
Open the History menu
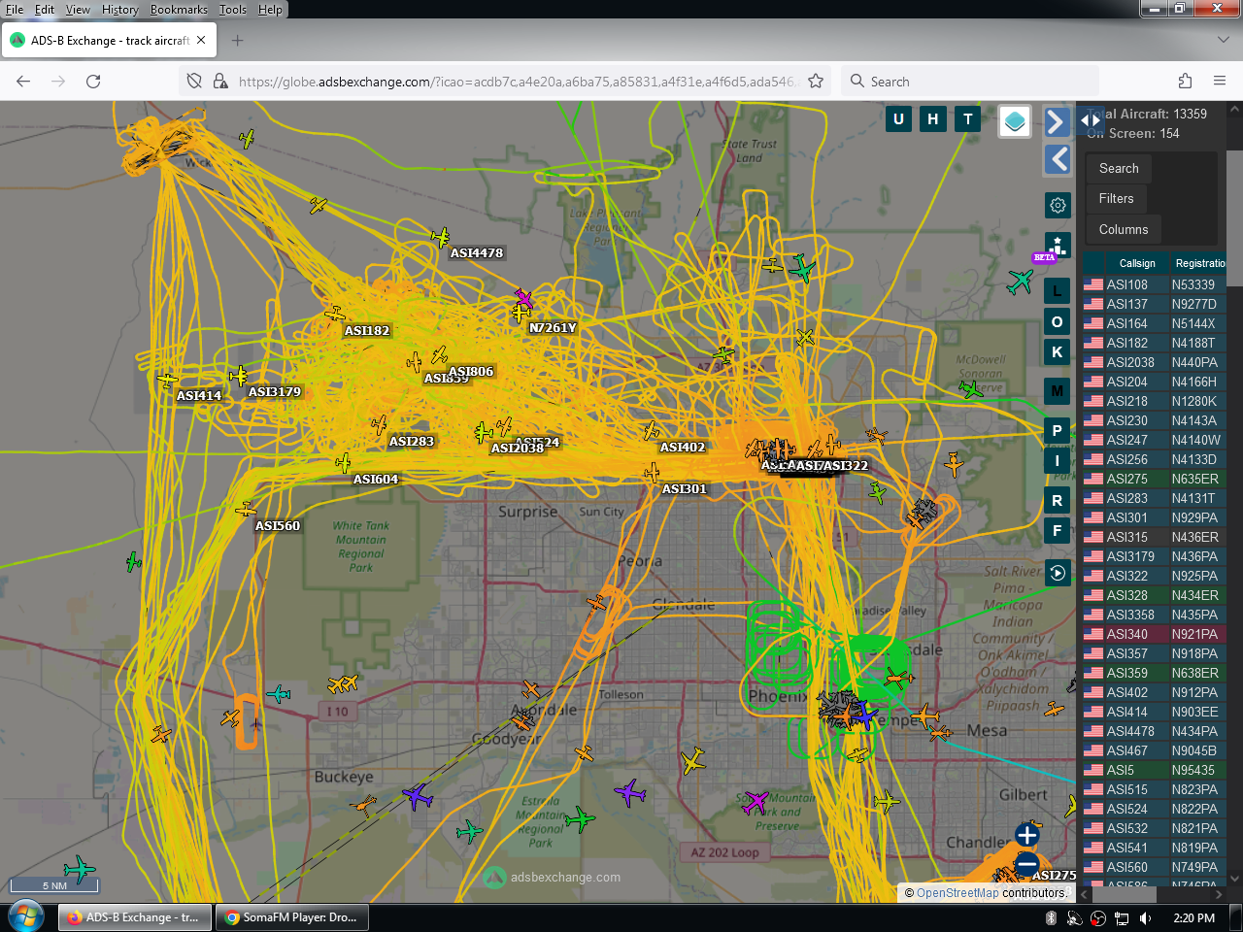pos(119,10)
